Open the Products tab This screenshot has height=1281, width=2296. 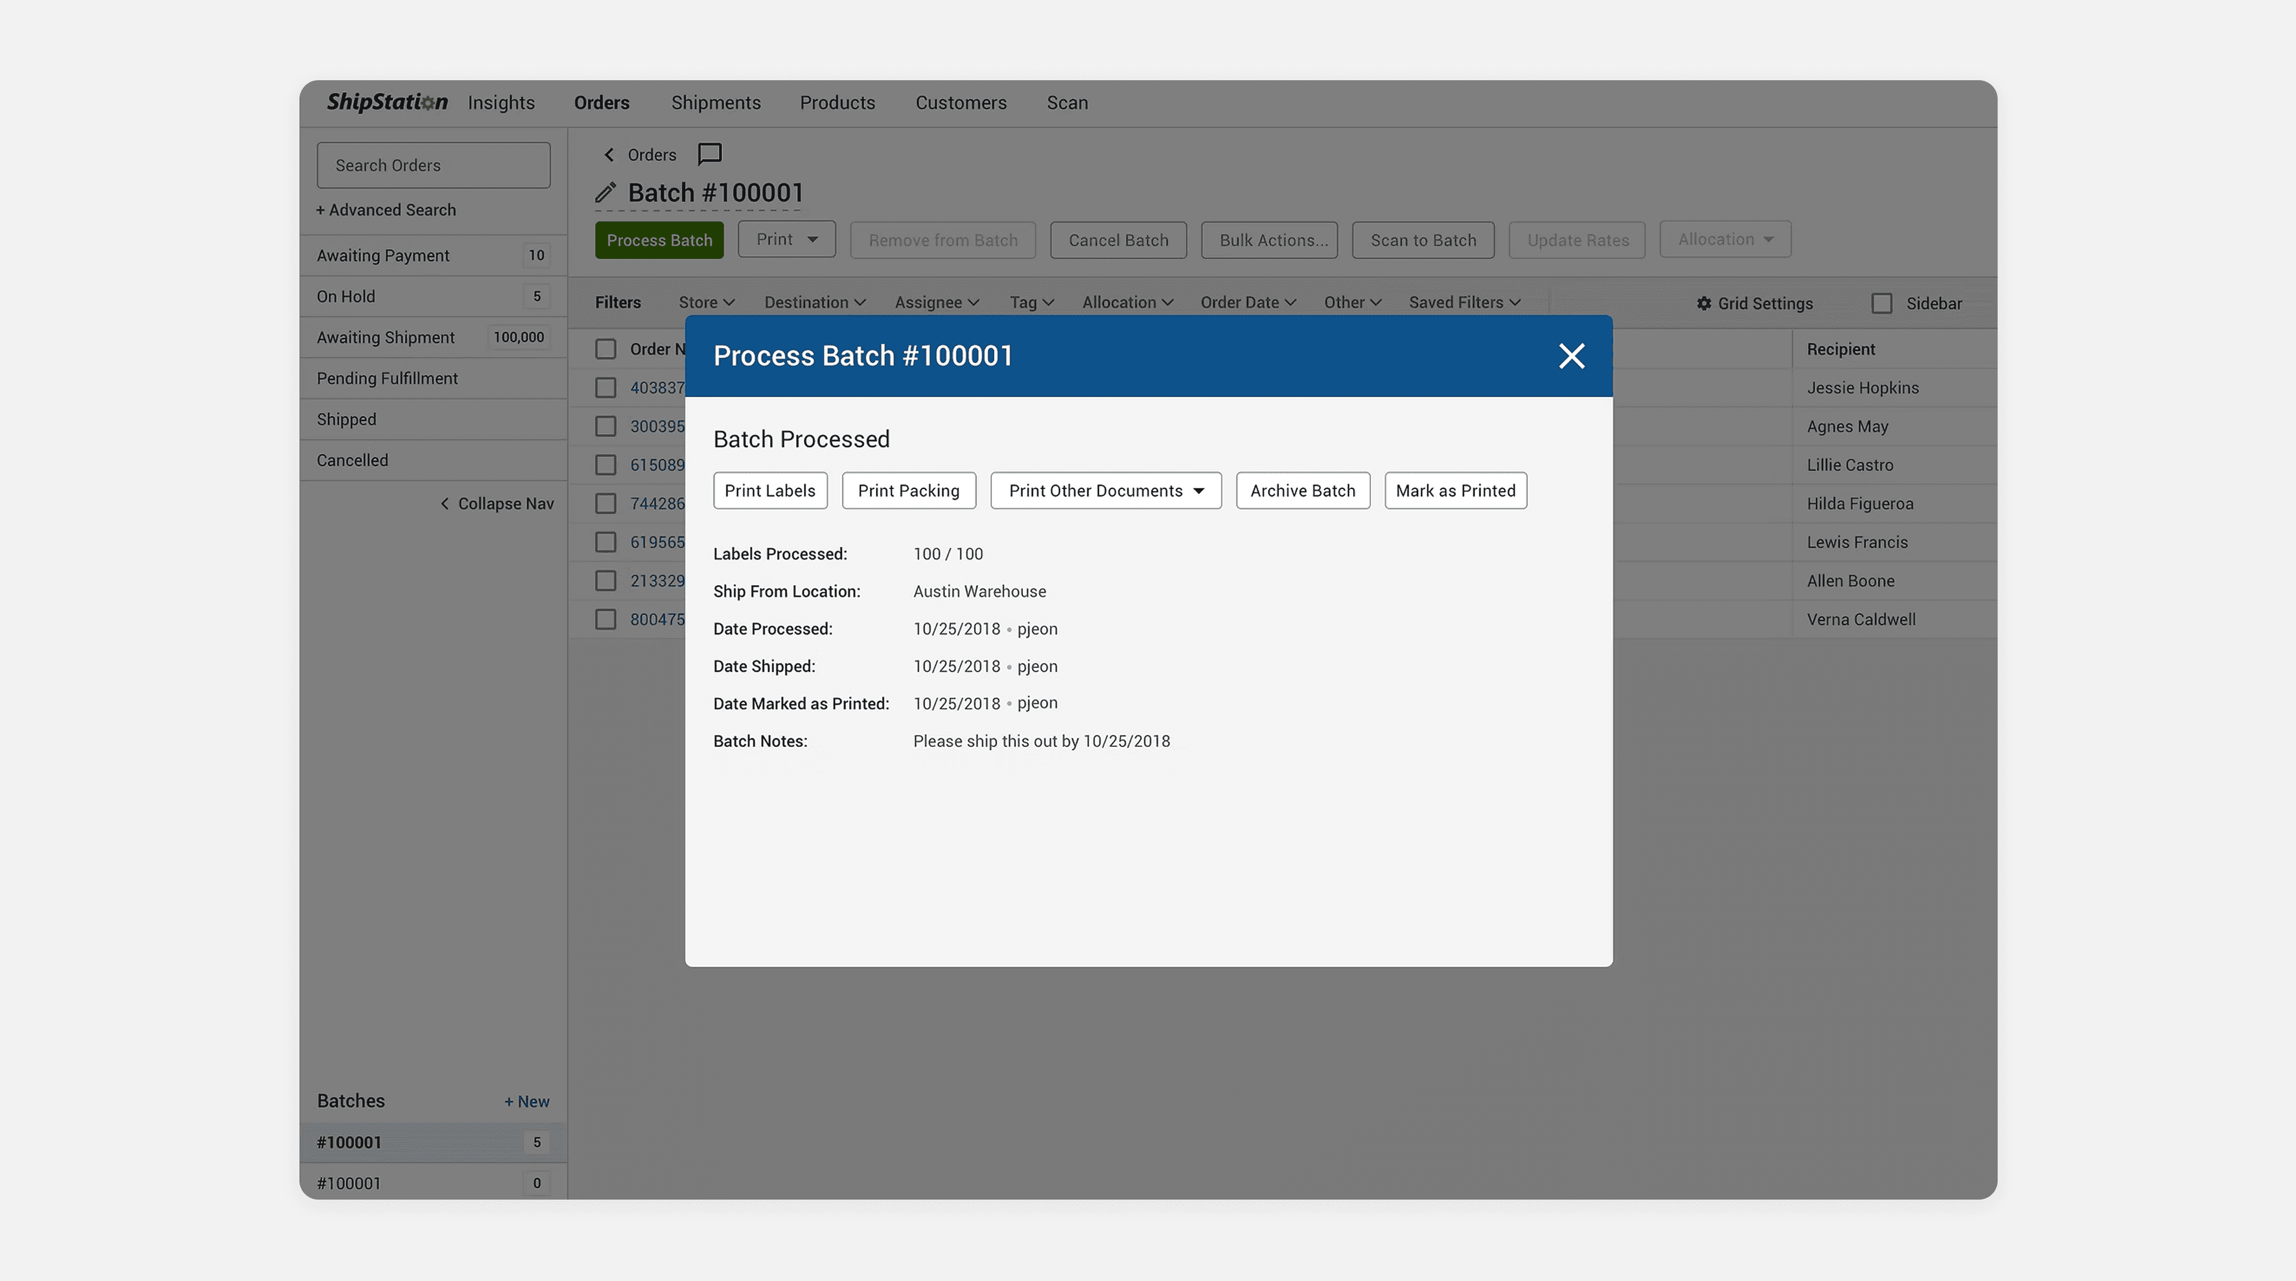pyautogui.click(x=837, y=103)
